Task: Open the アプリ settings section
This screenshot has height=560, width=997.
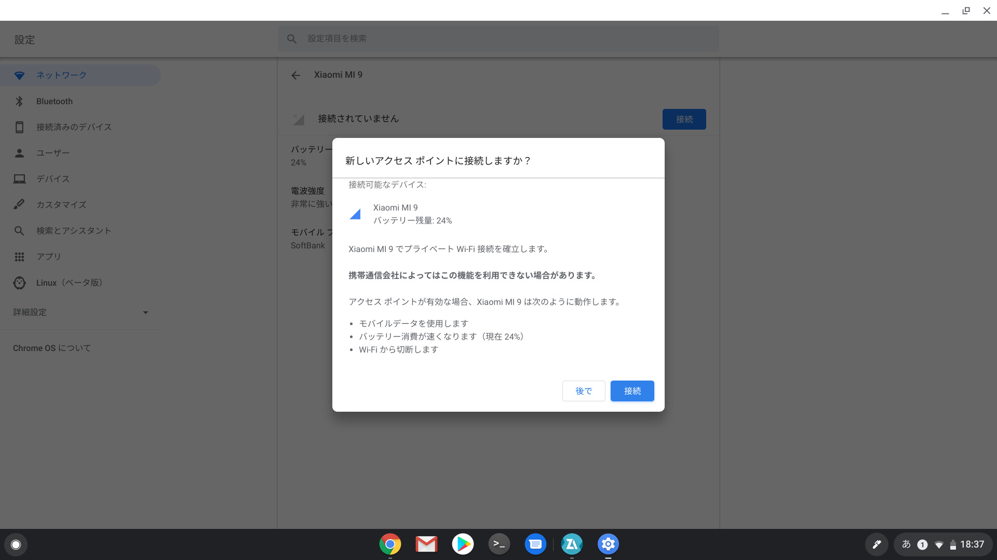Action: pyautogui.click(x=80, y=257)
